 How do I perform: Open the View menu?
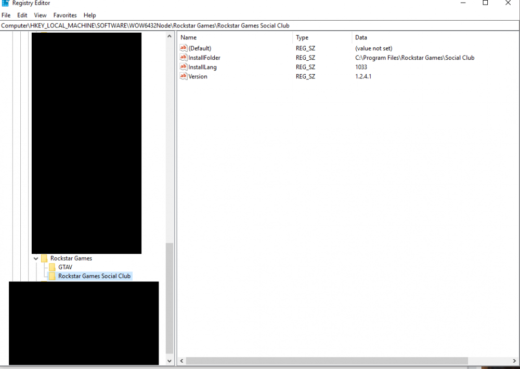click(40, 15)
